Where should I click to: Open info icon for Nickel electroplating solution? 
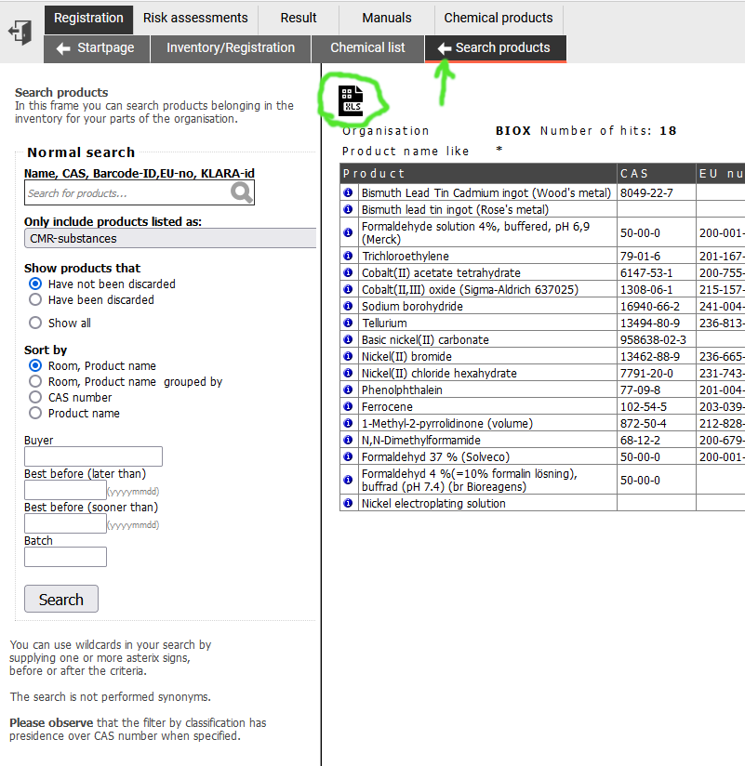[348, 503]
